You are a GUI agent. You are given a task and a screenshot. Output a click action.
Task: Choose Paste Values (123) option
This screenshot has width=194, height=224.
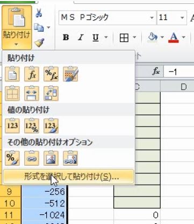point(12,126)
